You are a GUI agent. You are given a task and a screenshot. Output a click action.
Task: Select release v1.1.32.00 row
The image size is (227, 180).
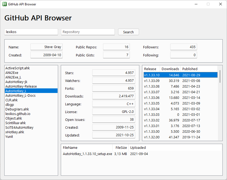pyautogui.click(x=180, y=137)
